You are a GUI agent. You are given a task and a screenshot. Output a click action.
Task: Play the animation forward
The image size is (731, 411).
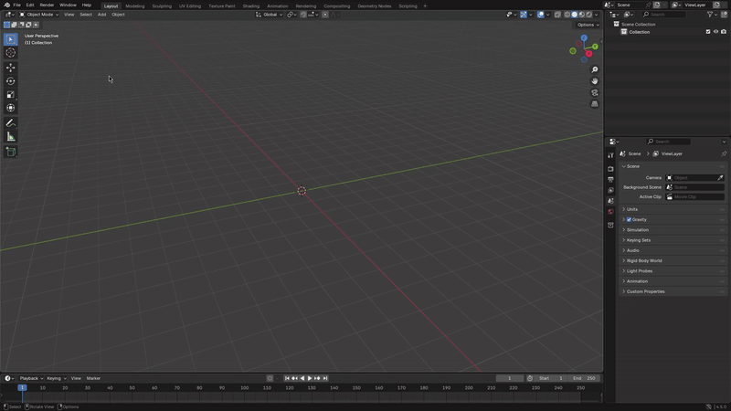pyautogui.click(x=310, y=378)
